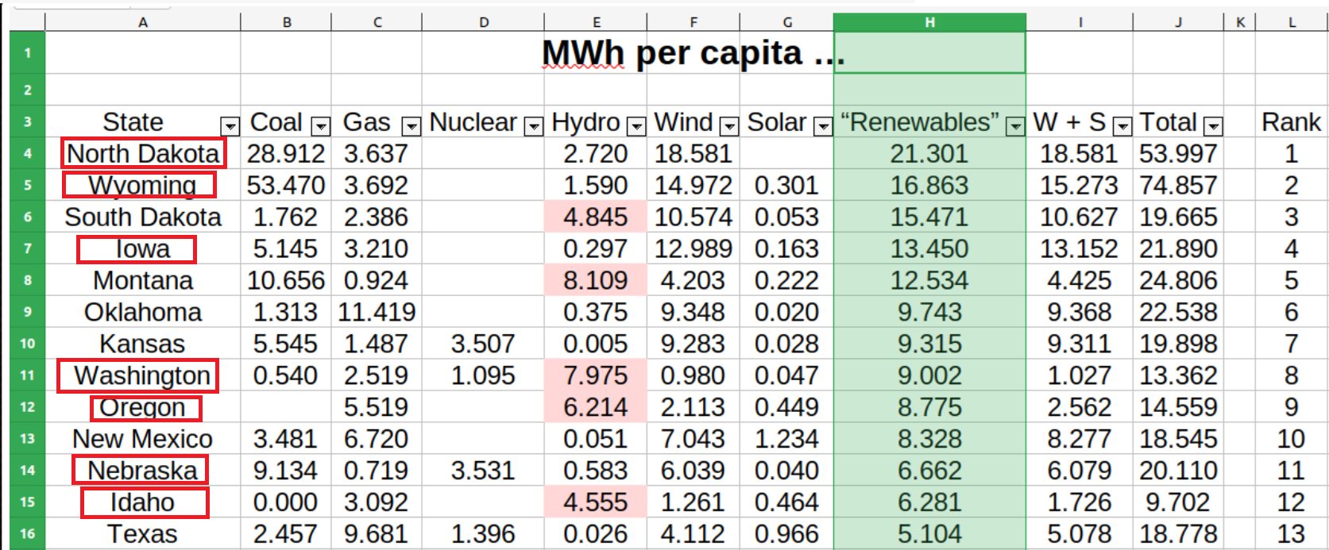Open the Solar column filter dropdown
Screen dimensions: 1329x550
coord(823,125)
